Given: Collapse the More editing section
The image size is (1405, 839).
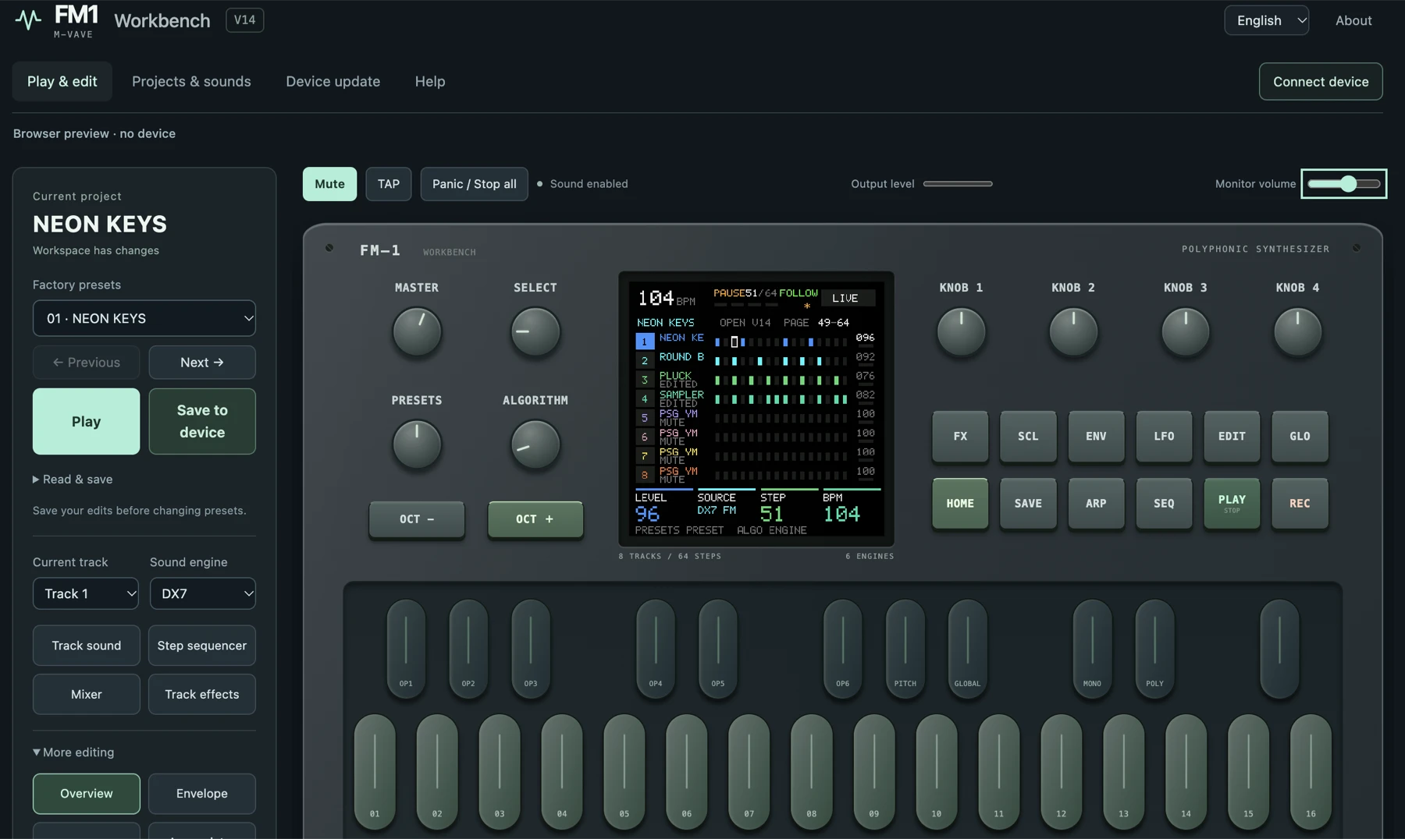Looking at the screenshot, I should [73, 752].
